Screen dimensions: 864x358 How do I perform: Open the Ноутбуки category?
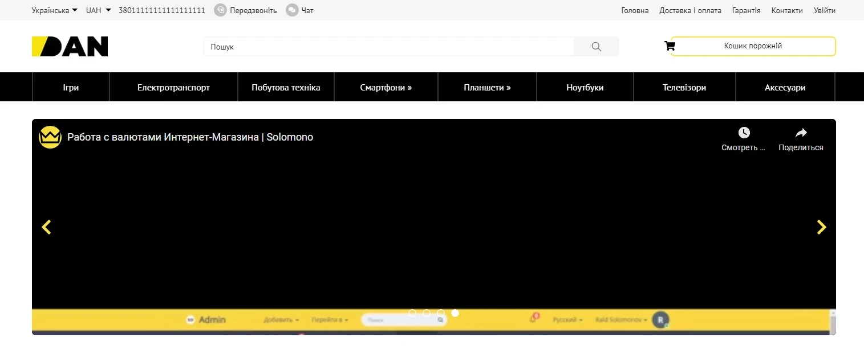[x=585, y=88]
